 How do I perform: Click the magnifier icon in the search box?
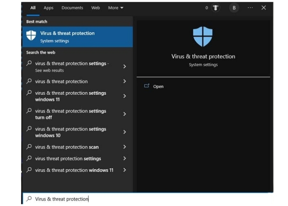29,199
